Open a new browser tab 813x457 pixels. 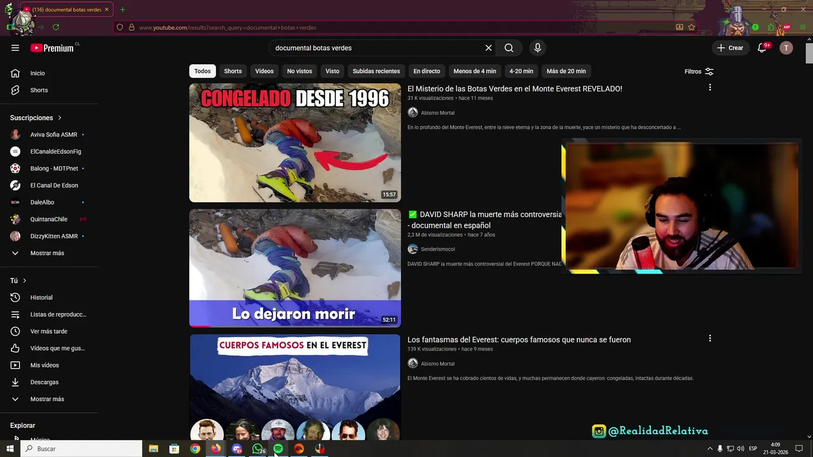123,10
